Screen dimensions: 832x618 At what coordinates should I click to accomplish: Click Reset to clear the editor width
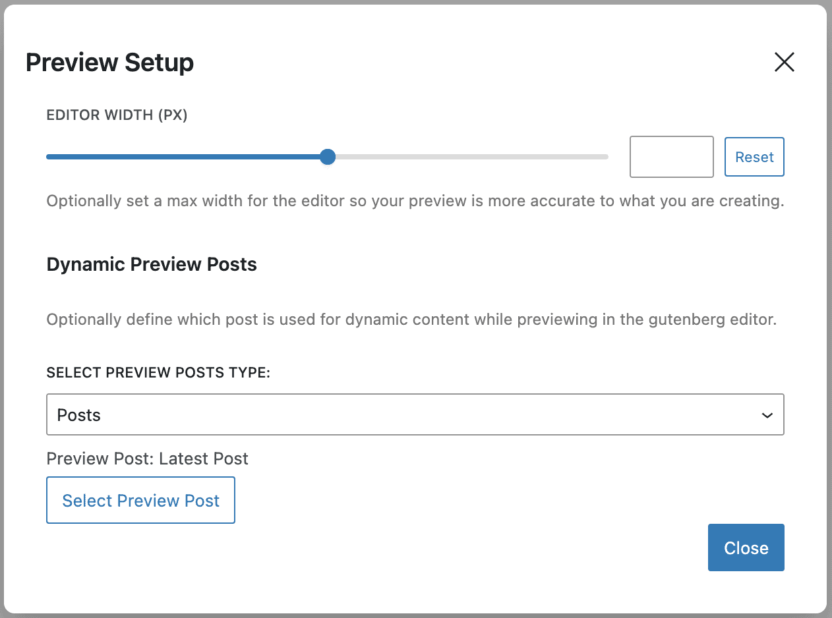click(754, 157)
